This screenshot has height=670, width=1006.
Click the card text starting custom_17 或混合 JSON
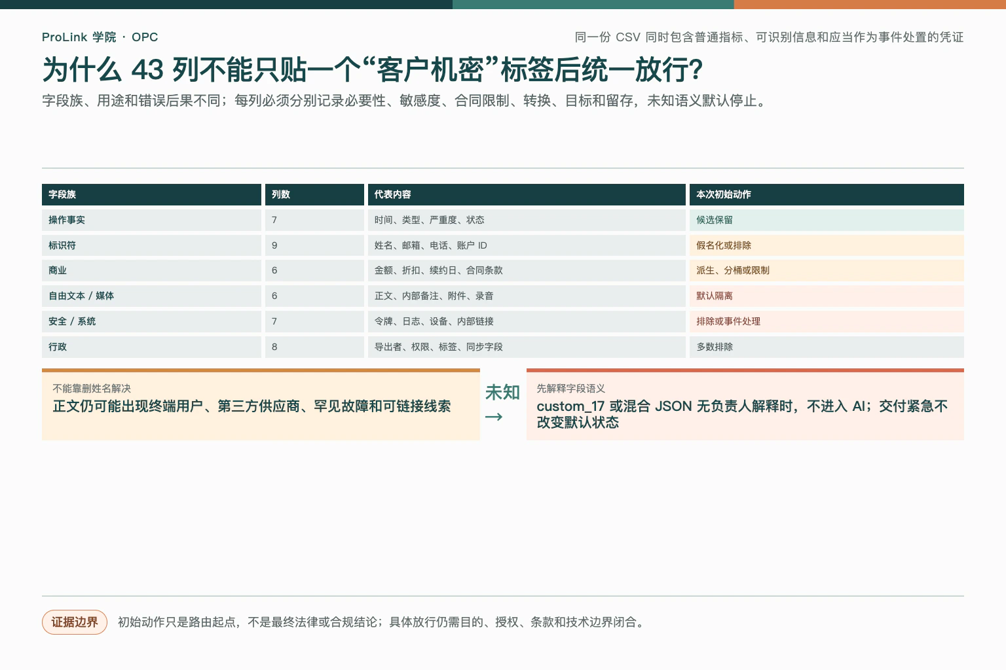(x=742, y=414)
